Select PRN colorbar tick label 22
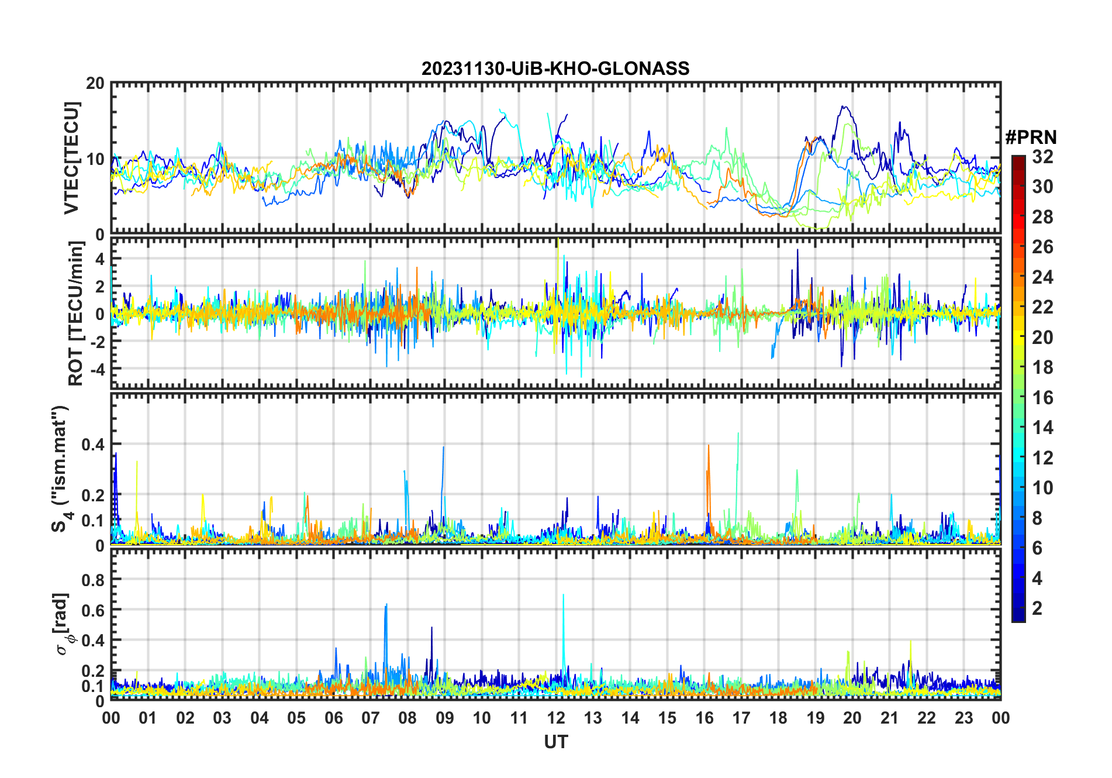This screenshot has width=1112, height=778. 1042,307
